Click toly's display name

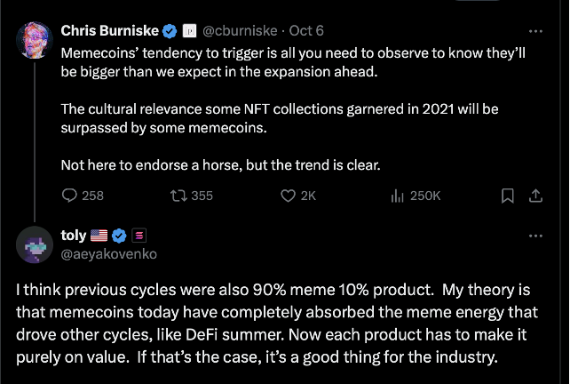pos(74,236)
